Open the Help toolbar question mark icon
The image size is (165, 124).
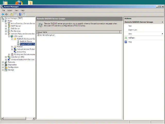[20, 14]
